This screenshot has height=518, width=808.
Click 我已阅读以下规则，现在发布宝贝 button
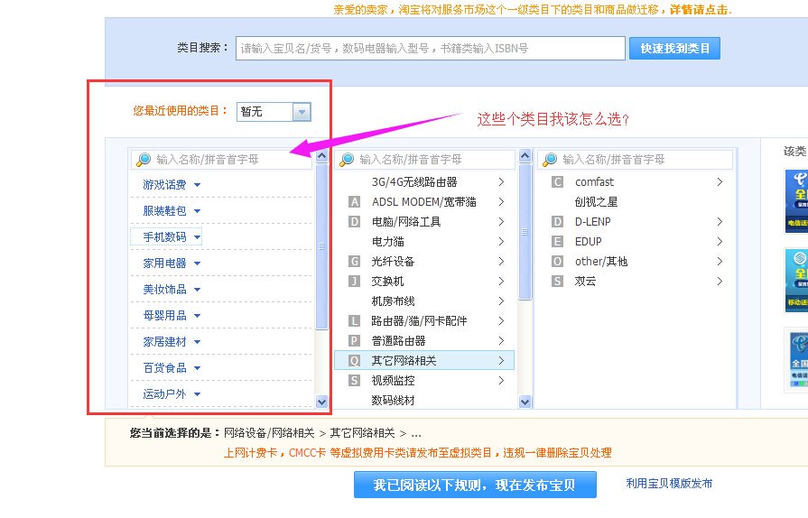tap(476, 486)
